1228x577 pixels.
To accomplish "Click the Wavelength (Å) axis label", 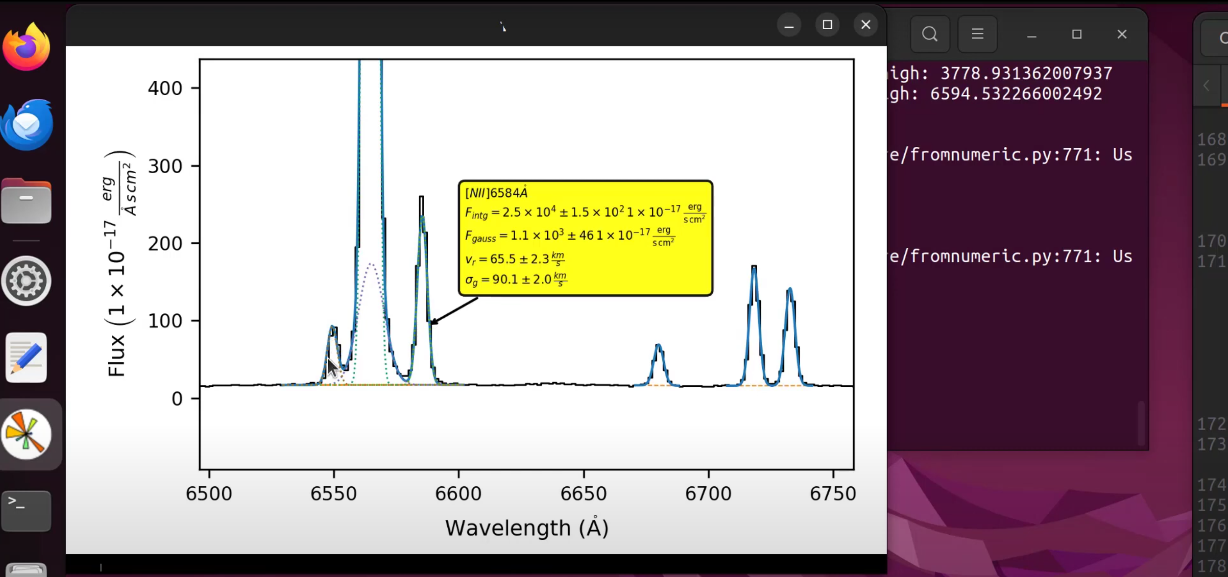I will click(x=527, y=528).
